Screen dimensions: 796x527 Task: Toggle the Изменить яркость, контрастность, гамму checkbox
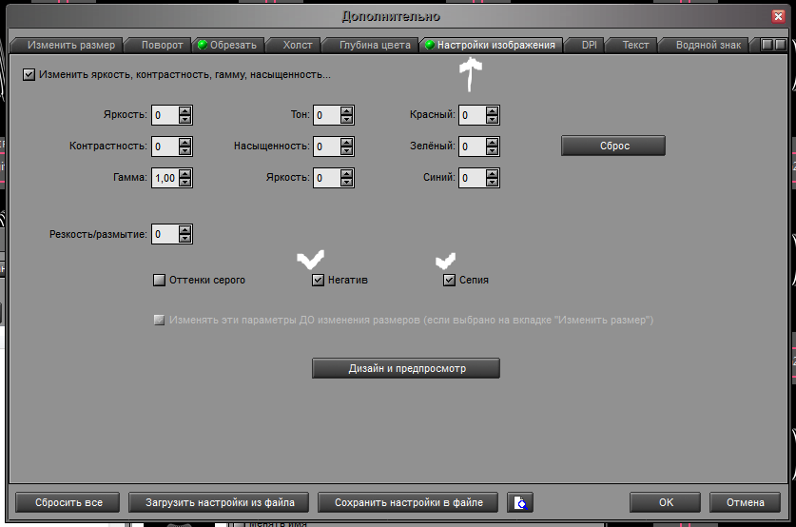coord(29,74)
